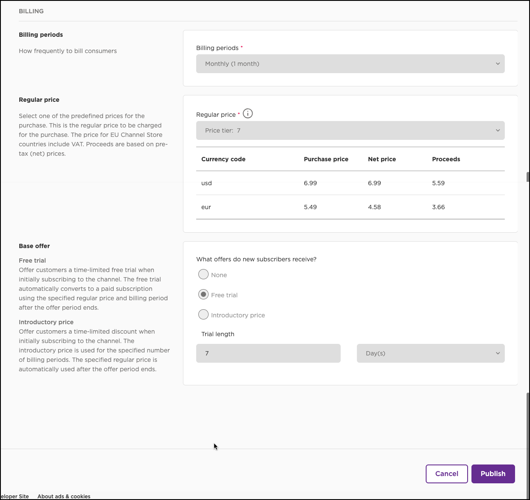
Task: Select the None offer radio button
Action: click(x=203, y=275)
